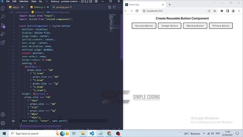This screenshot has width=243, height=137.
Task: Open Chrome profile avatar menu
Action: 233,11
